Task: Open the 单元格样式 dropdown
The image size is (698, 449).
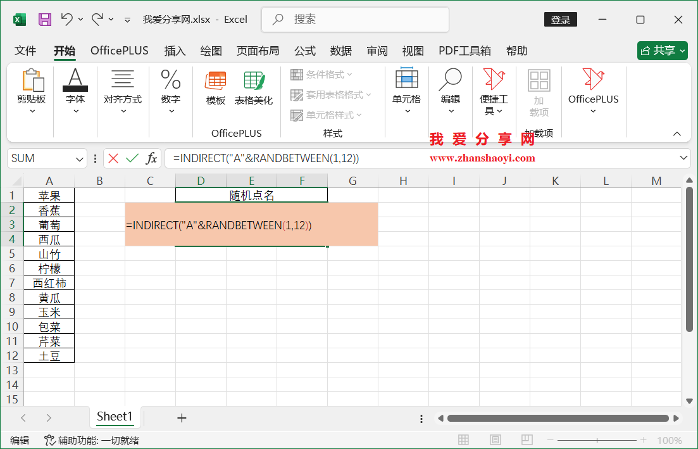Action: tap(327, 115)
